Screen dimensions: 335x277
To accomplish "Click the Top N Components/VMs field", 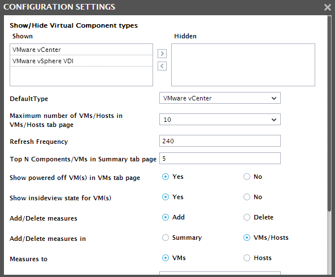I will coord(220,159).
